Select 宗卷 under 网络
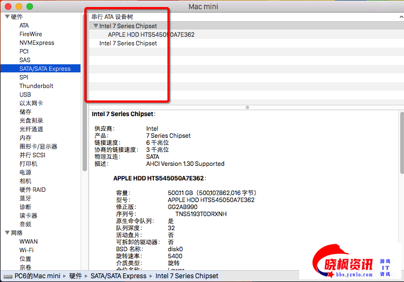This screenshot has width=404, height=282. coord(25,267)
